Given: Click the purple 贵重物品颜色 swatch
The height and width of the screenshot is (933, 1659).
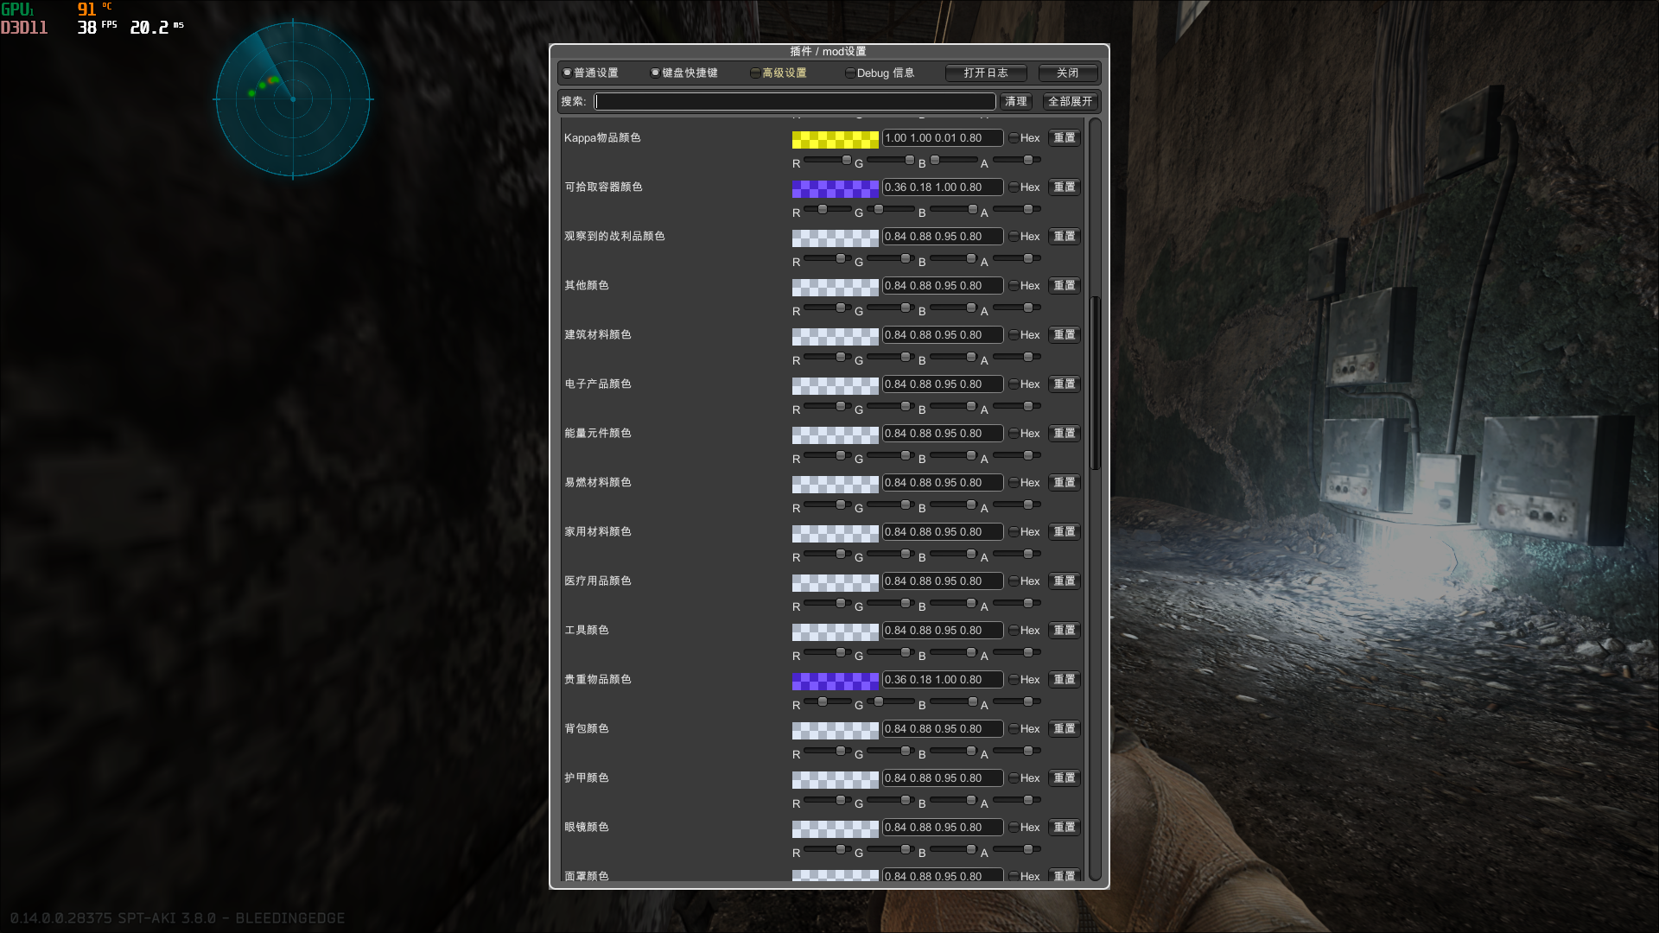Looking at the screenshot, I should point(835,680).
